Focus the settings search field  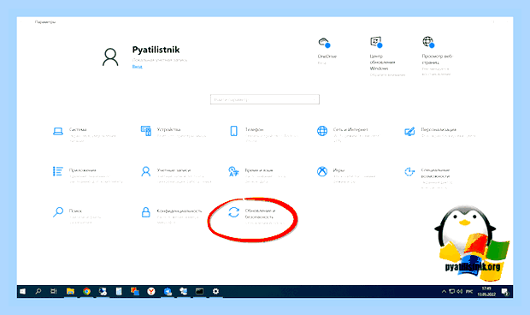(265, 99)
